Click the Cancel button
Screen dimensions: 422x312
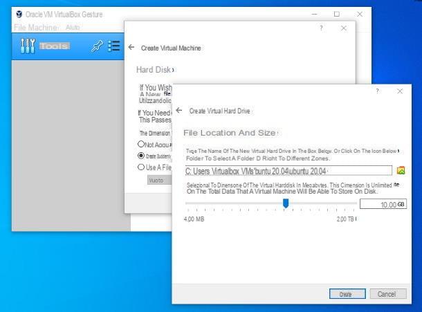pyautogui.click(x=388, y=294)
